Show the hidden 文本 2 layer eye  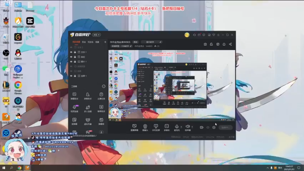(71, 47)
